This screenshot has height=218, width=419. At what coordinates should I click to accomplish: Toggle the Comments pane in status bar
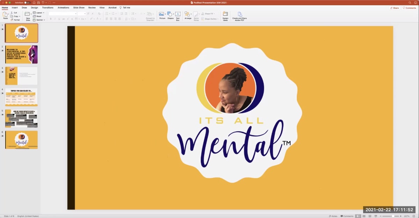347,216
